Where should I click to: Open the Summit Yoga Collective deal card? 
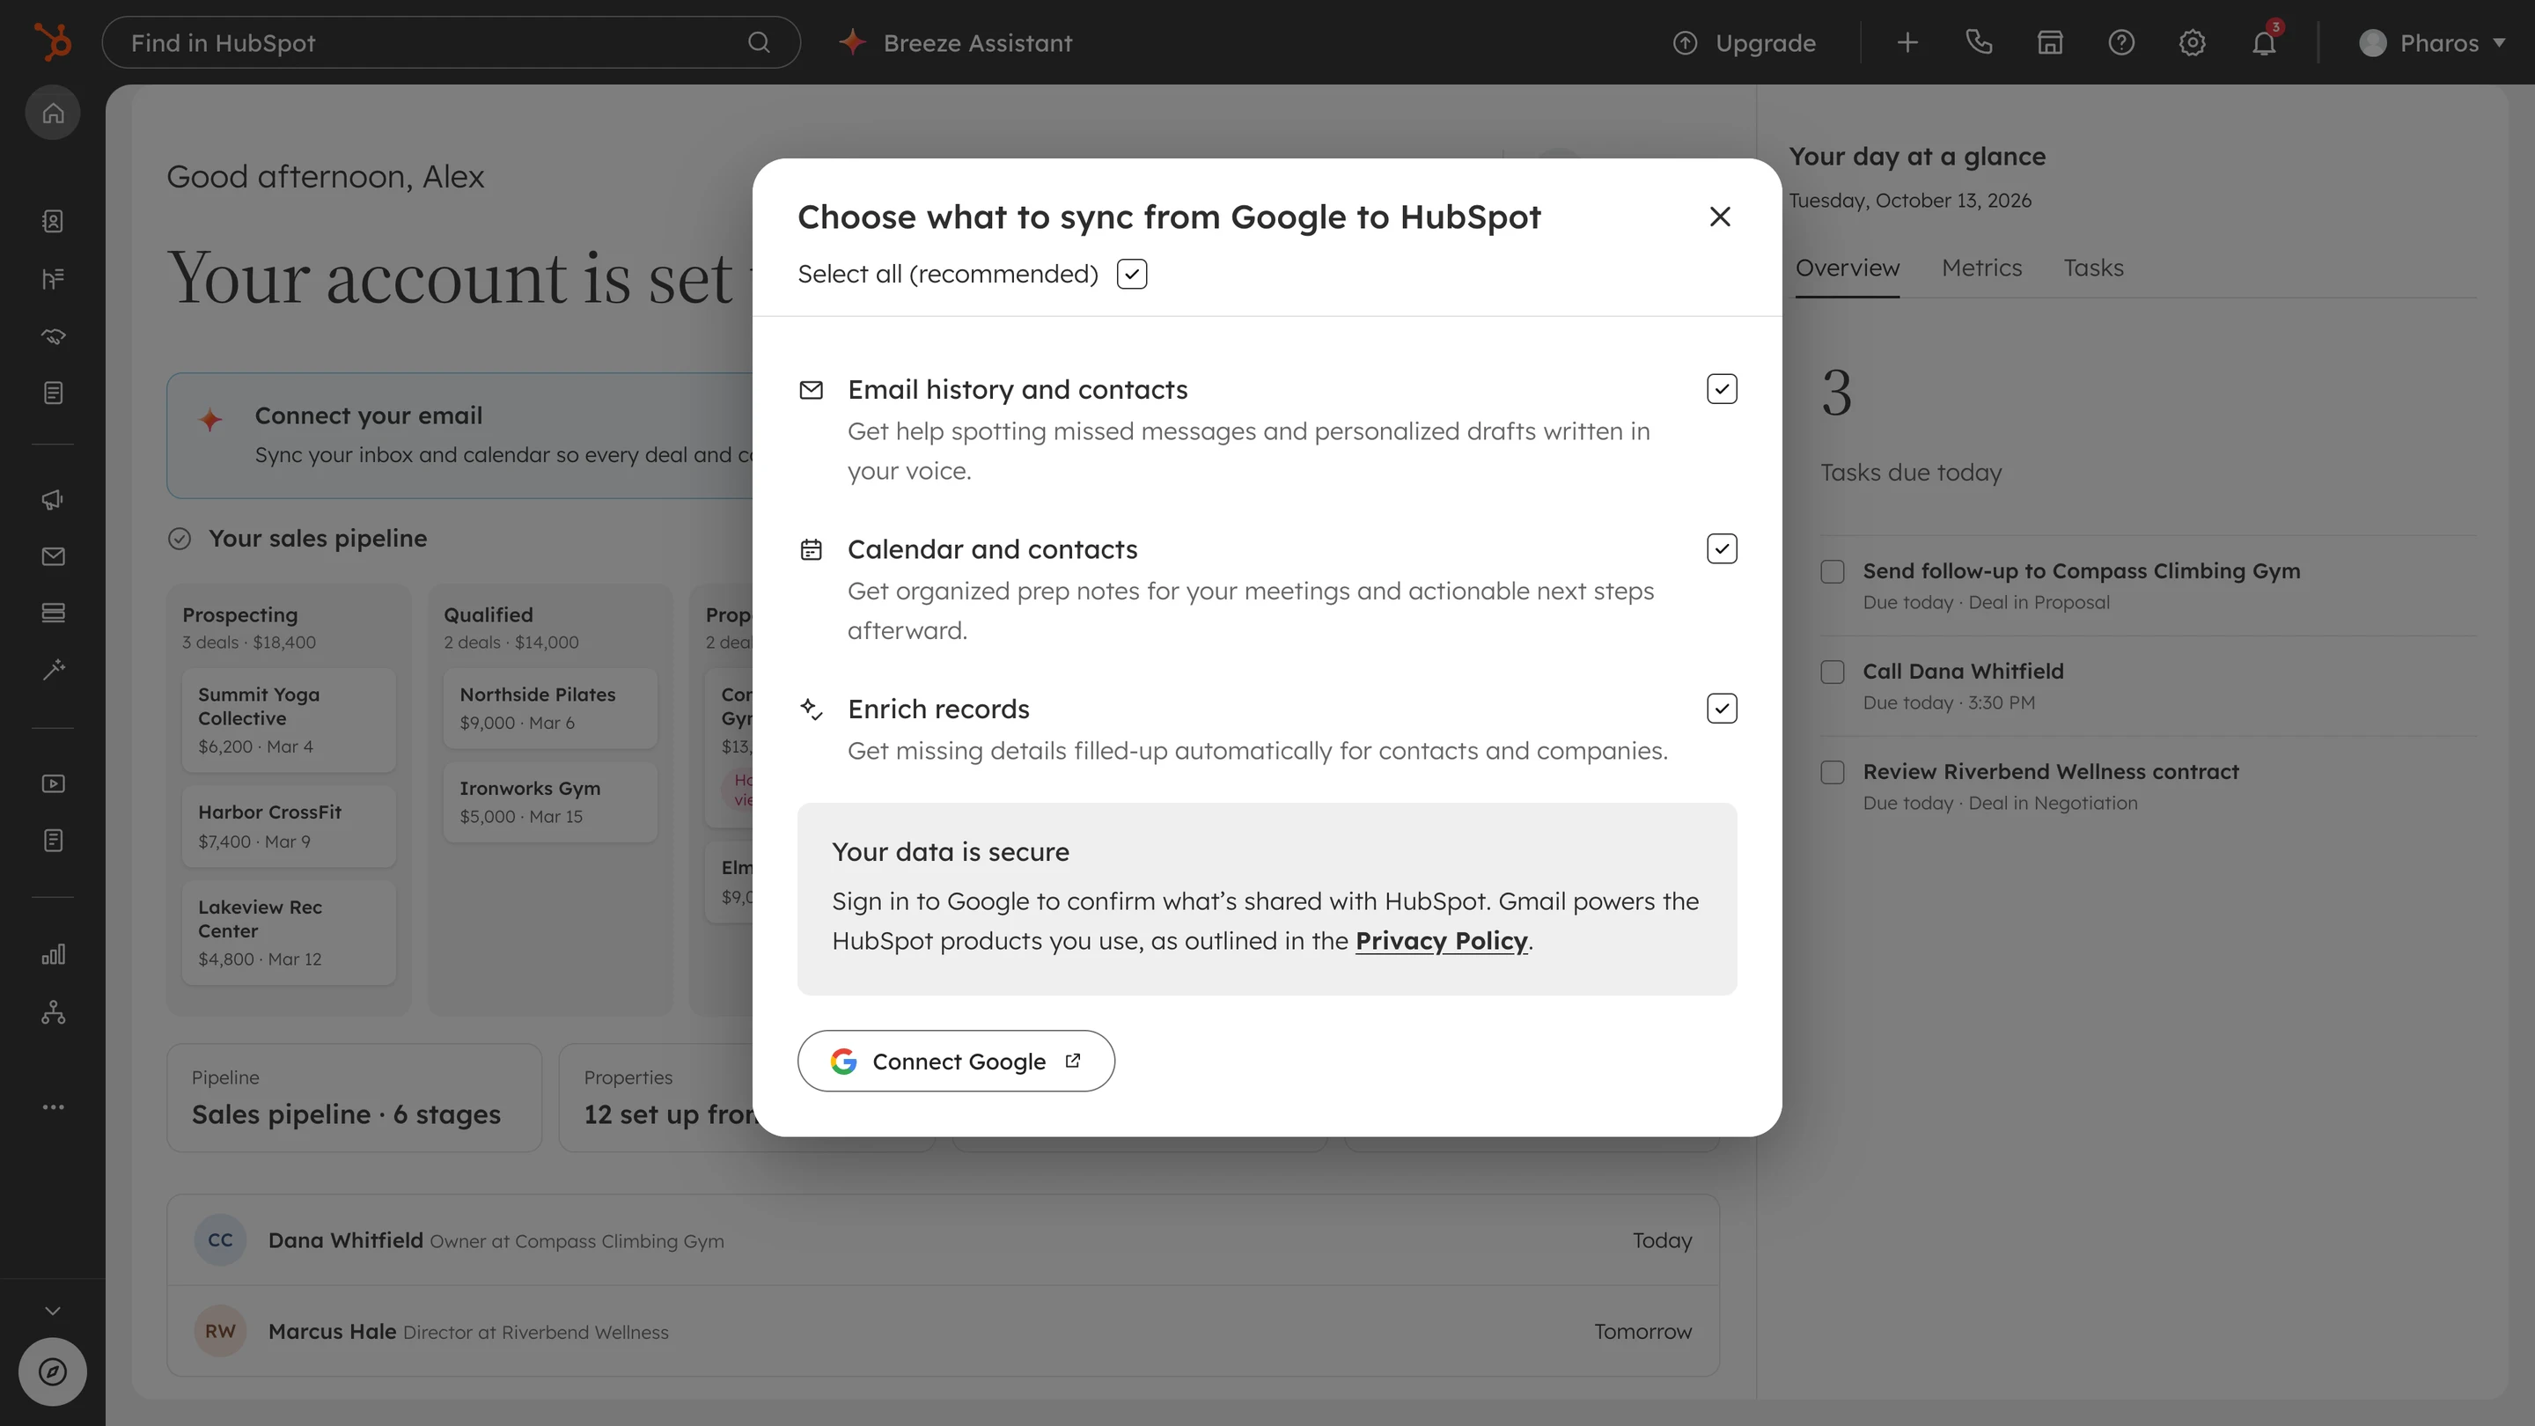pos(289,720)
